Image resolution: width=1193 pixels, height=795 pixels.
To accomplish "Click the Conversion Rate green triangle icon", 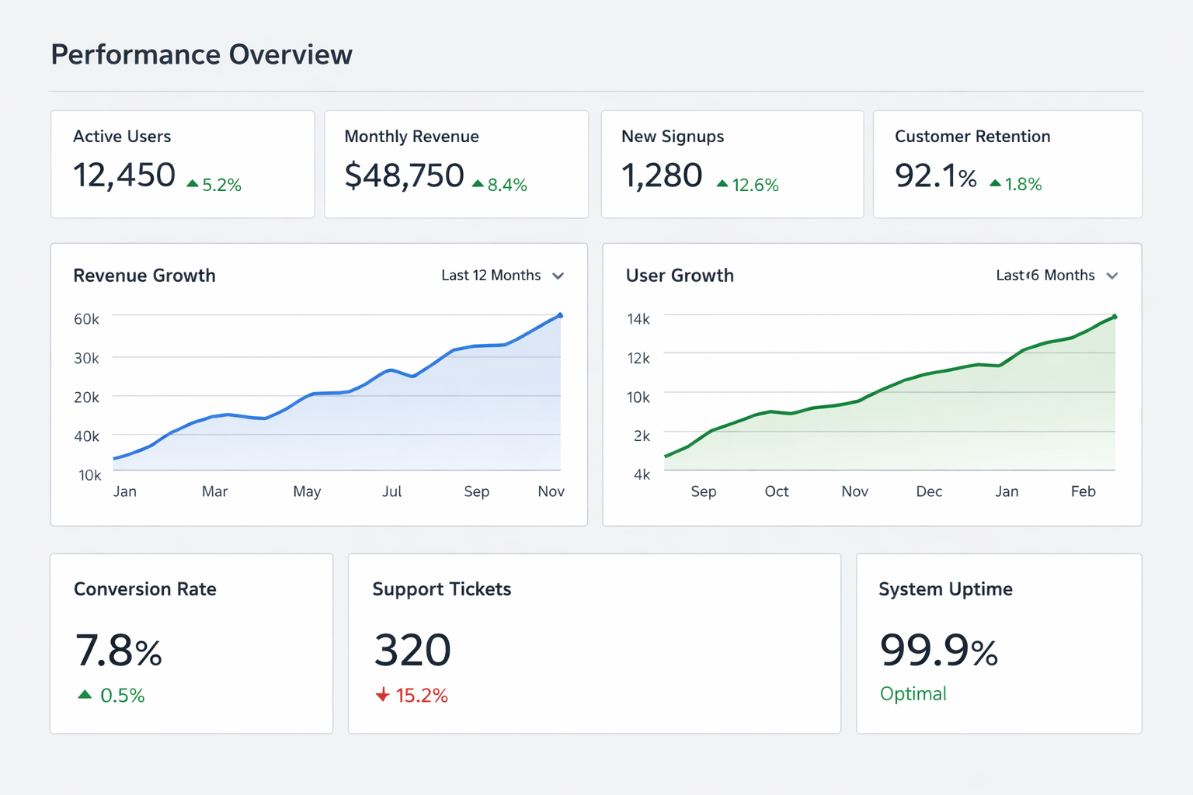I will coord(85,694).
